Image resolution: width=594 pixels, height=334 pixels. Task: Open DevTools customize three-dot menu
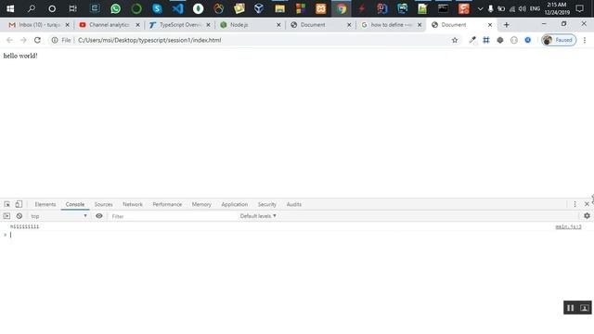(575, 204)
